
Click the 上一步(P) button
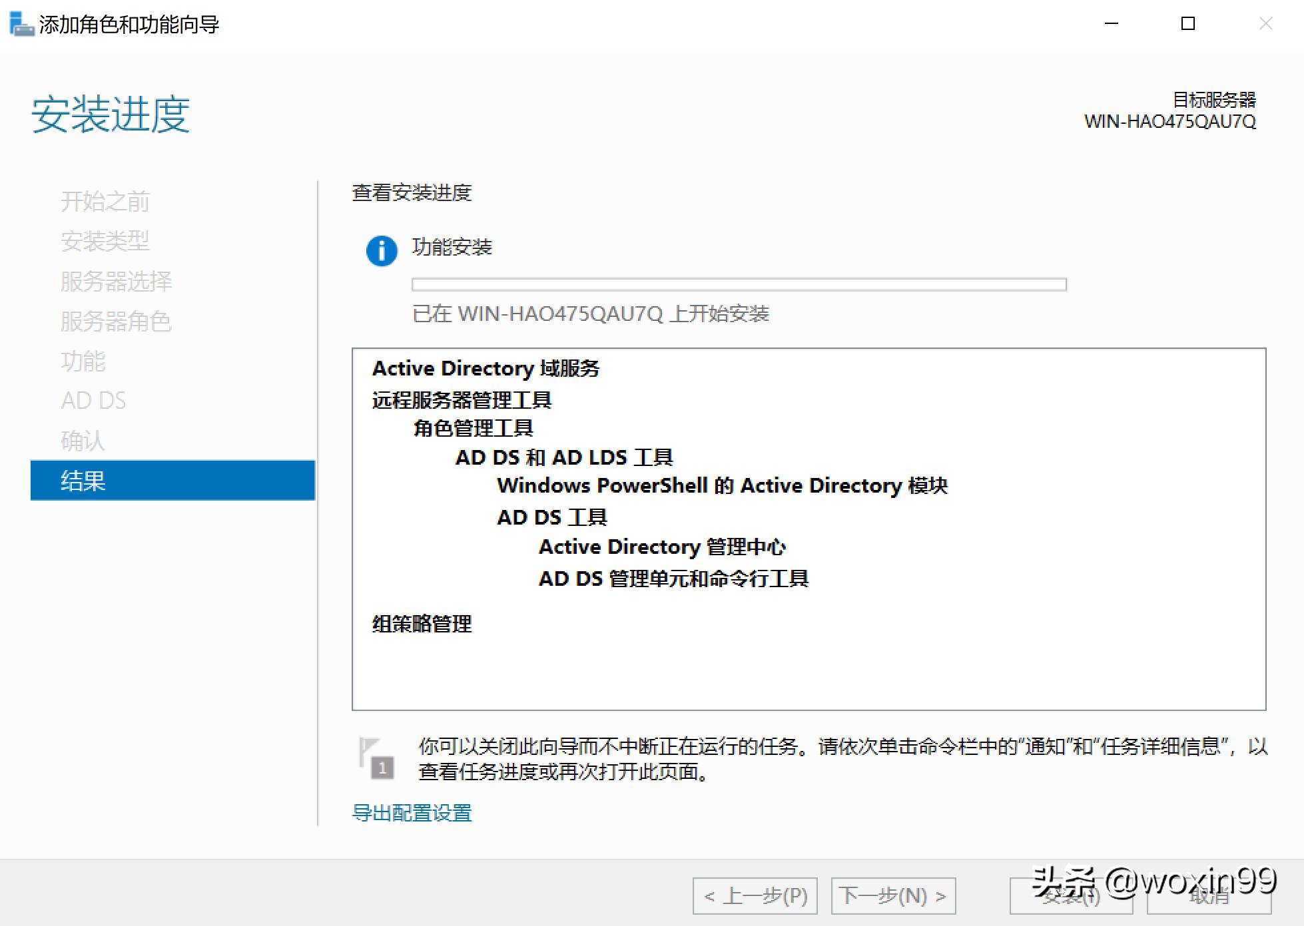755,896
